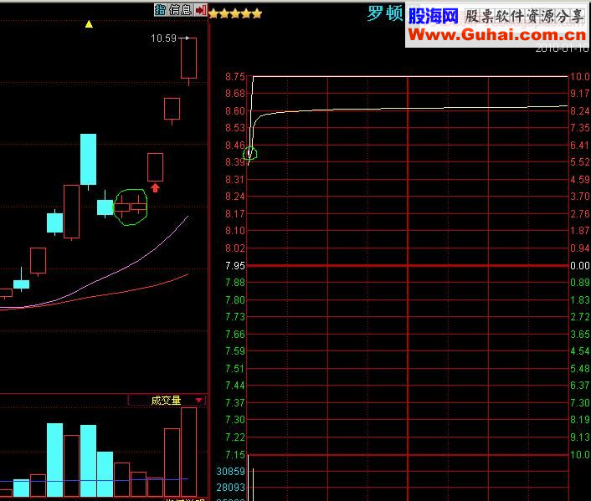Image resolution: width=591 pixels, height=501 pixels.
Task: Click the 8.10 price axis label
Action: tap(235, 231)
